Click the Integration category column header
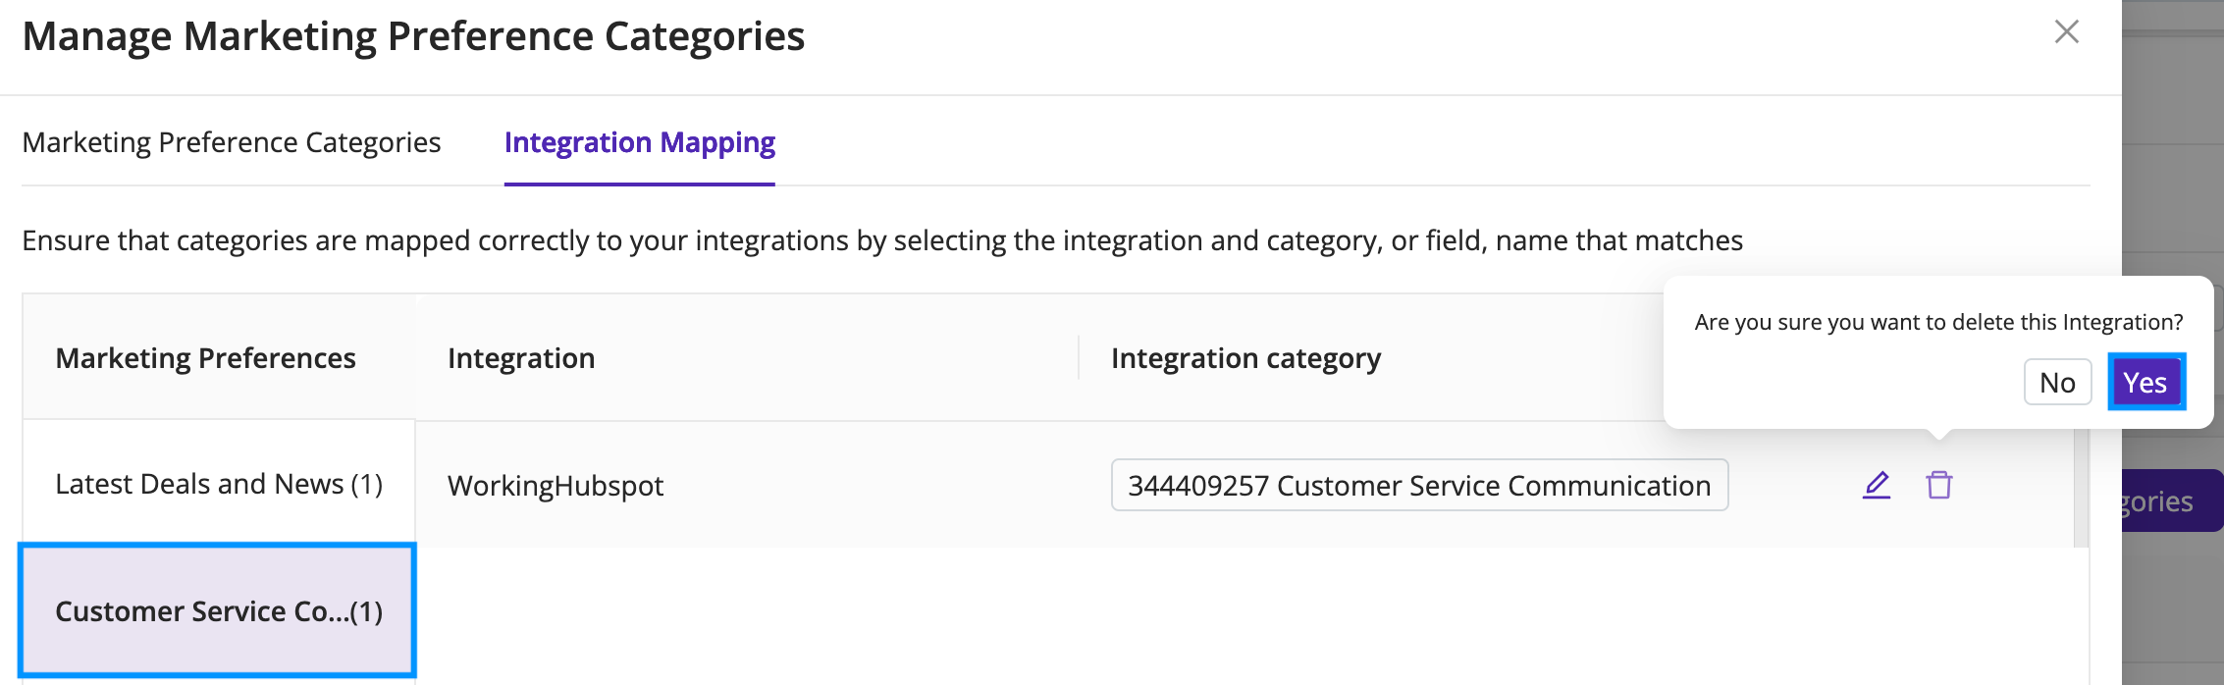The image size is (2224, 685). (x=1245, y=358)
